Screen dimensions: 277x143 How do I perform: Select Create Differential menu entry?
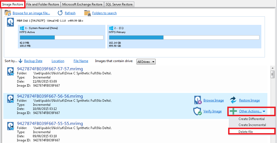pyautogui.click(x=251, y=119)
